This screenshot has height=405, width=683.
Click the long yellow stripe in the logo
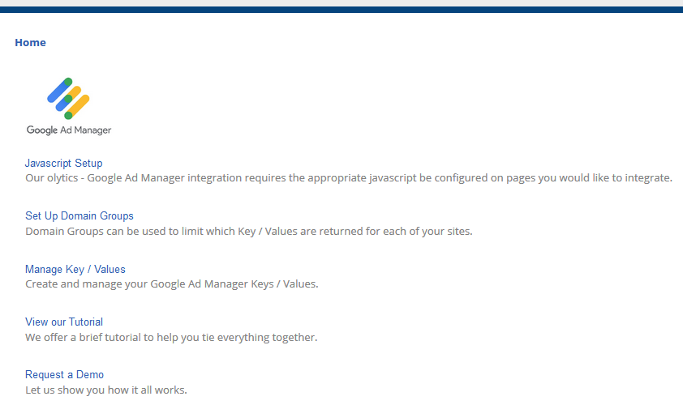79,104
